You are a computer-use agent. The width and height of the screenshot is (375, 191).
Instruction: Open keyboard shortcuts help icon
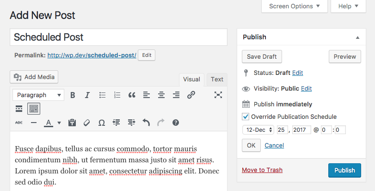(x=176, y=123)
